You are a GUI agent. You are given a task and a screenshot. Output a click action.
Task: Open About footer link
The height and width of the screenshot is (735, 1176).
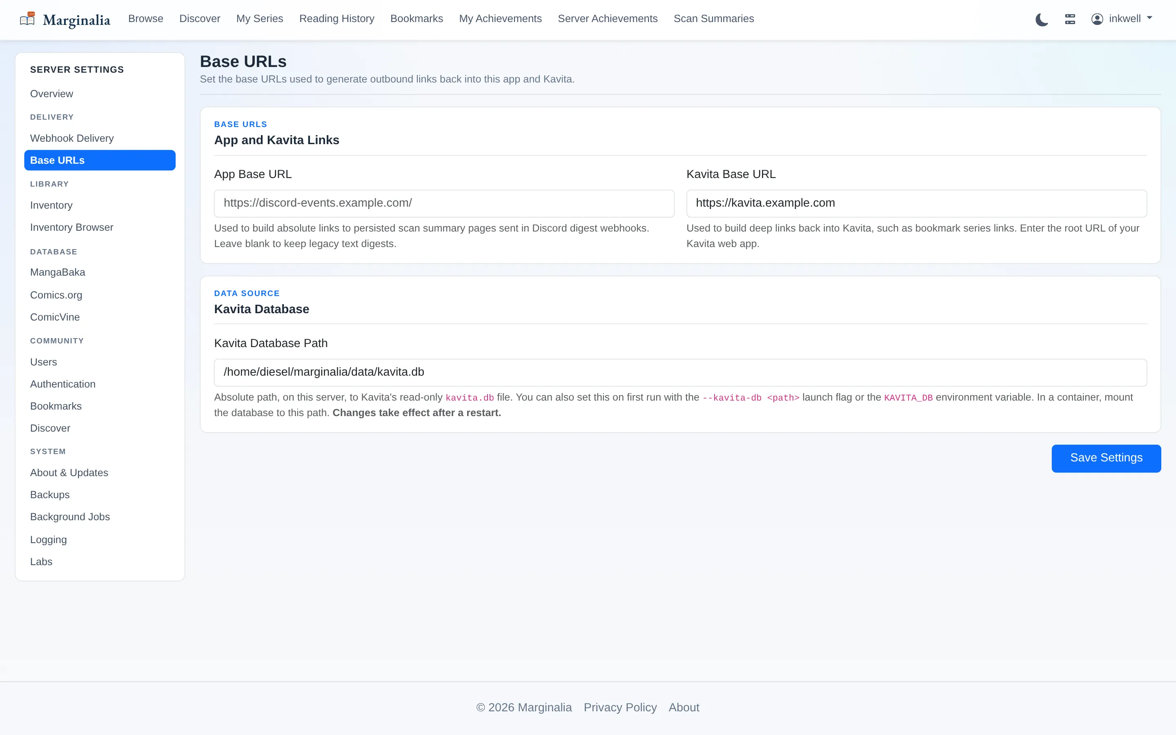pyautogui.click(x=684, y=707)
